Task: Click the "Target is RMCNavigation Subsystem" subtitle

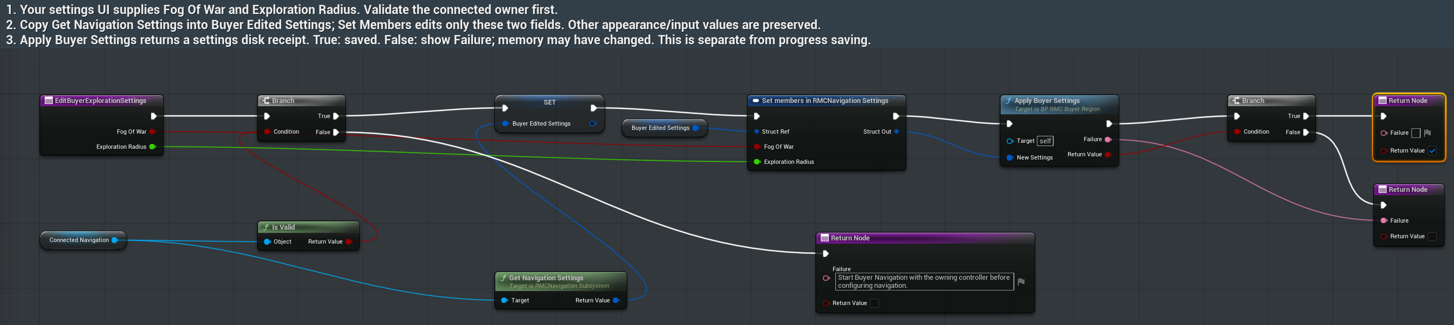Action: coord(559,286)
